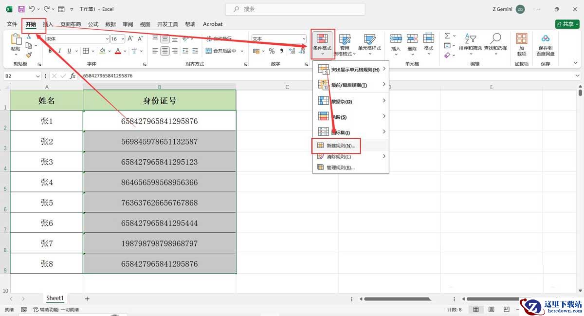
Task: Align text to the left
Action: pos(155,51)
